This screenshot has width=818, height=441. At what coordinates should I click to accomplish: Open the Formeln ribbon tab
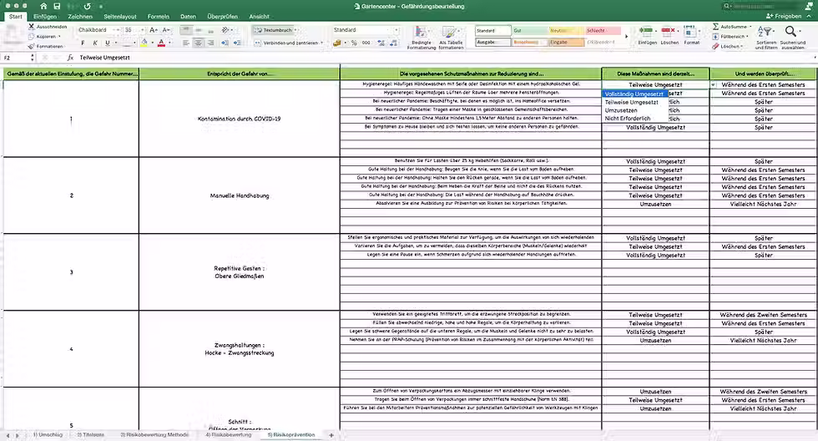pos(159,17)
